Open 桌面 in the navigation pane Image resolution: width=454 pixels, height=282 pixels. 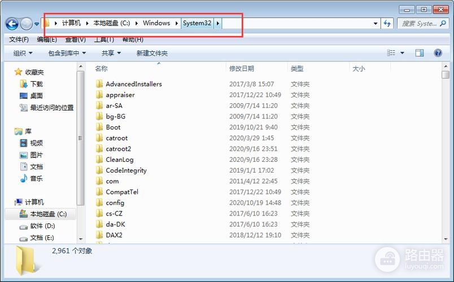coord(36,95)
